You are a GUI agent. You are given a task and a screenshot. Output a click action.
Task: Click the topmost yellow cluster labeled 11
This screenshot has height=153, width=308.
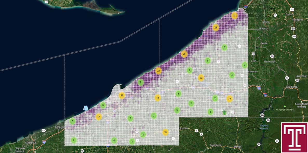[235, 16]
